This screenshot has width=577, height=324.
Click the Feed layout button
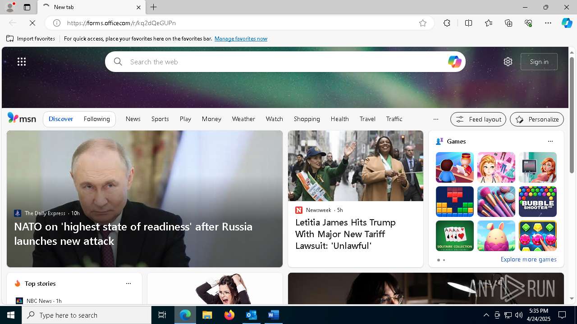point(478,119)
